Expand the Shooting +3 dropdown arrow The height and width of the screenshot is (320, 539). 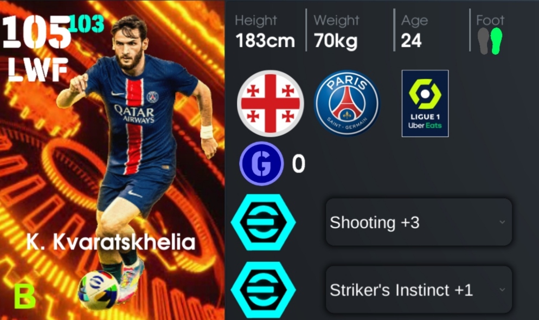tap(502, 222)
